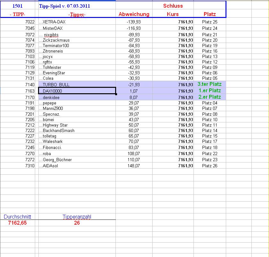Click the deviation value 83,07
Image resolution: width=269 pixels, height=257 pixels.
tap(134, 147)
